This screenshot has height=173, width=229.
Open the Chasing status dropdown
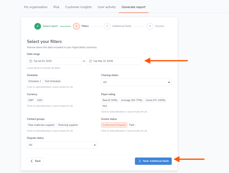(136, 82)
